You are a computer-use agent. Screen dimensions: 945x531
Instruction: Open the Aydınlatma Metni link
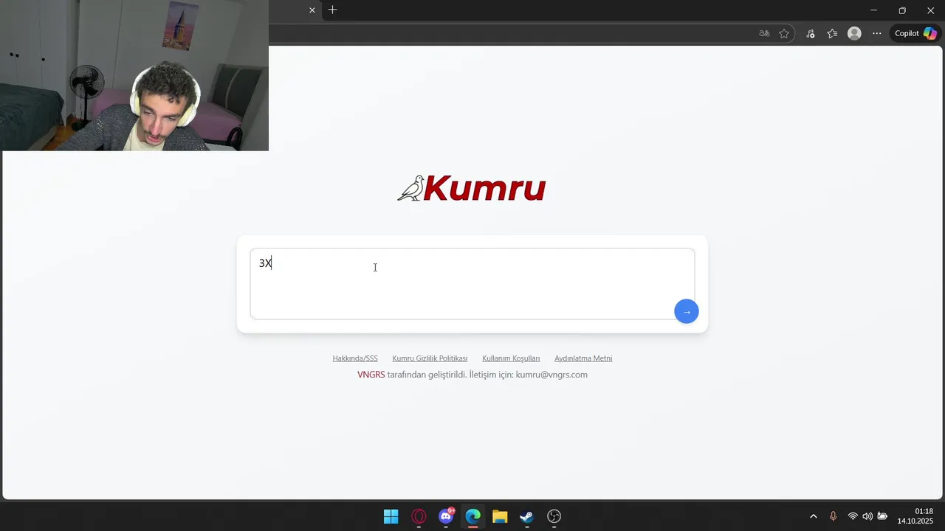pos(583,358)
